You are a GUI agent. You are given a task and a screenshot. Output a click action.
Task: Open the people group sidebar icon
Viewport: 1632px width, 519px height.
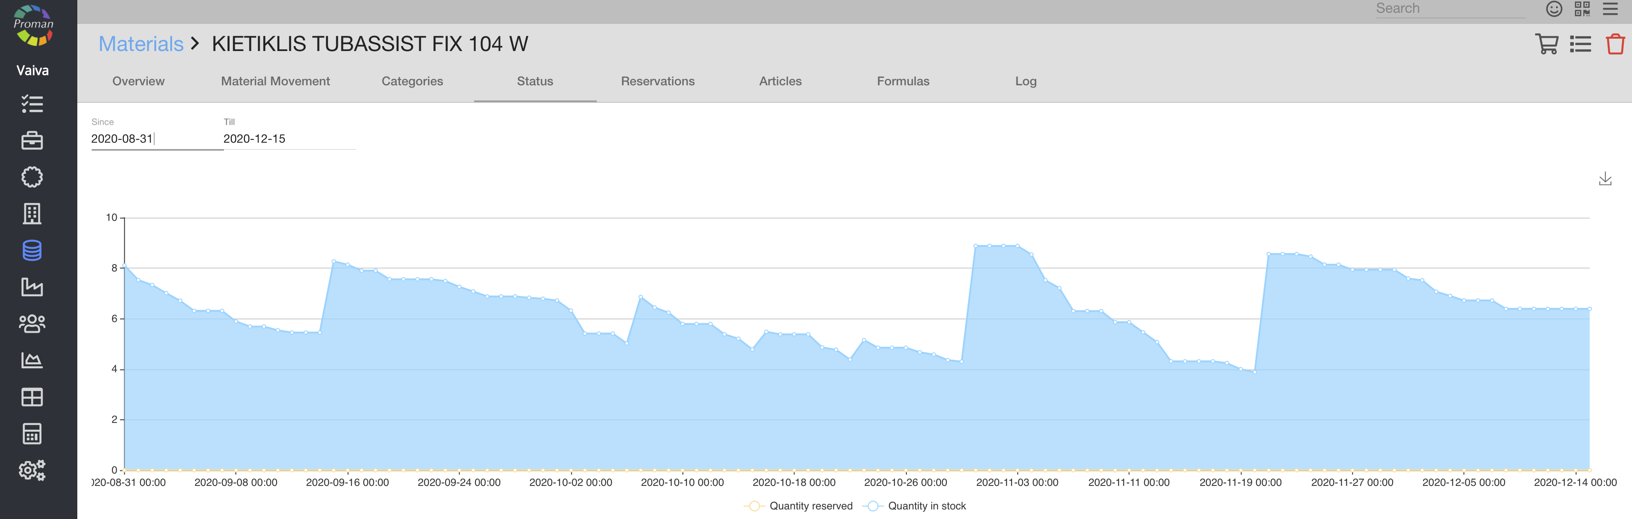pyautogui.click(x=32, y=324)
